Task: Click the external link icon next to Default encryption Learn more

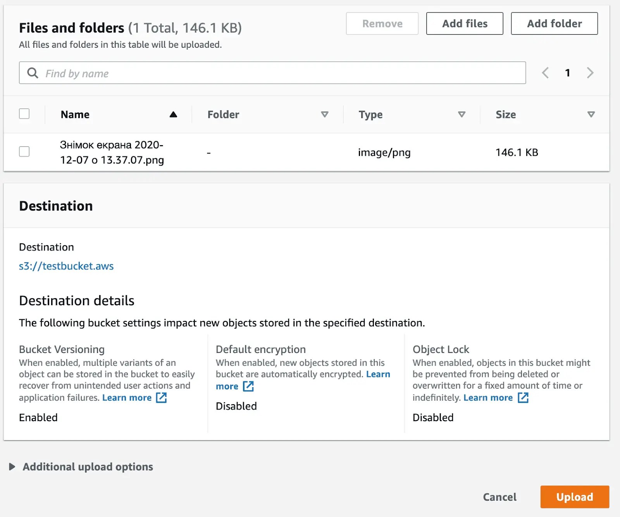Action: [248, 386]
